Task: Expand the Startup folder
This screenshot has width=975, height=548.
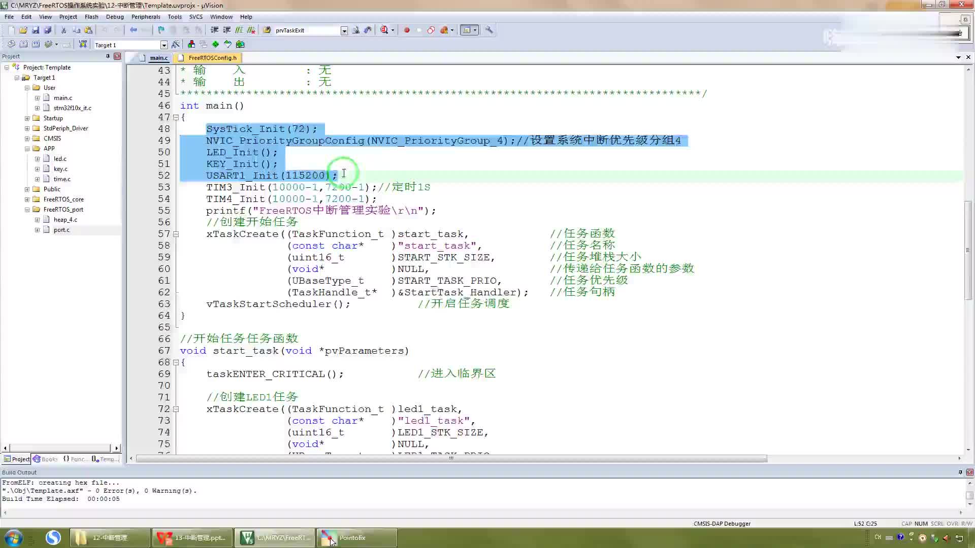Action: [x=27, y=118]
